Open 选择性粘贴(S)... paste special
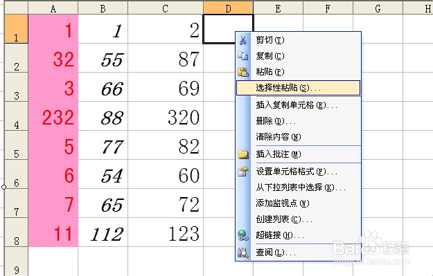This screenshot has width=433, height=276. coord(298,88)
